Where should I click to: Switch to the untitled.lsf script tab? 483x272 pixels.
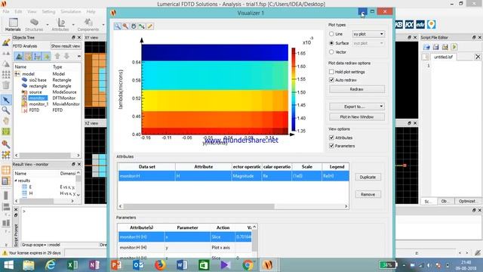tap(443, 57)
